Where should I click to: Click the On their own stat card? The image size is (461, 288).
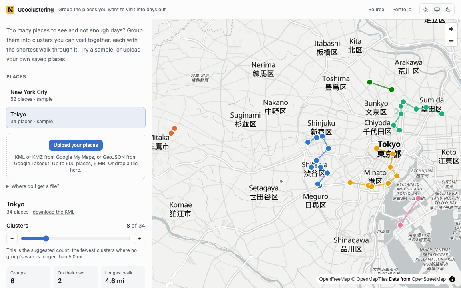pos(76,277)
